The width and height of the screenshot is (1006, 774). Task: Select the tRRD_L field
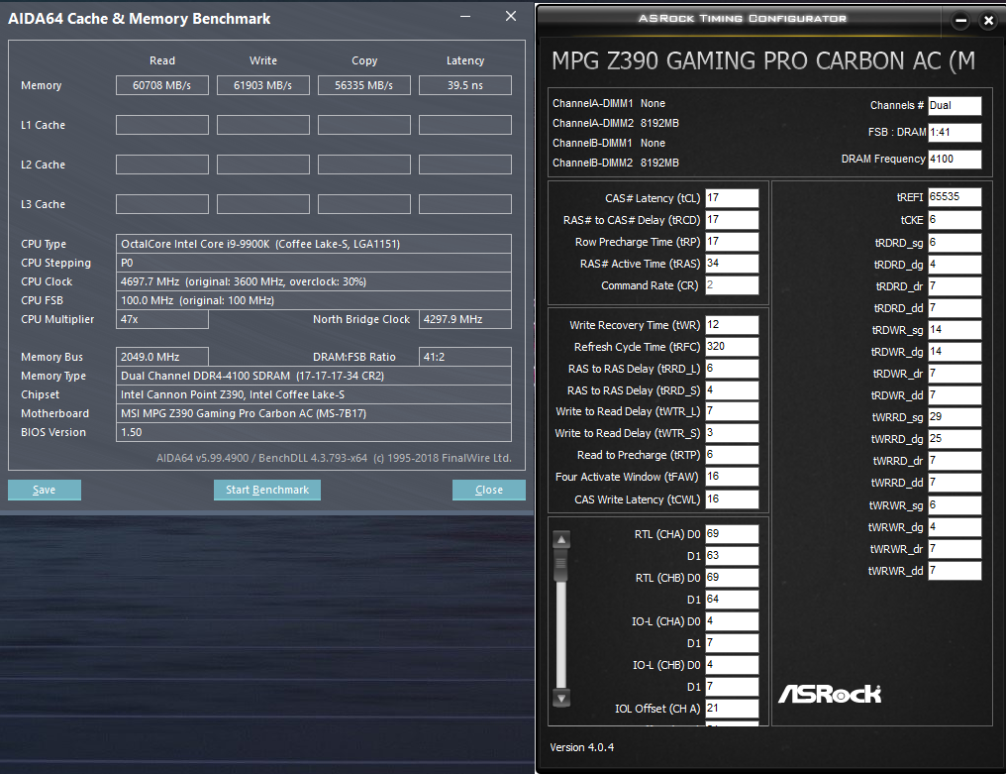tap(732, 369)
